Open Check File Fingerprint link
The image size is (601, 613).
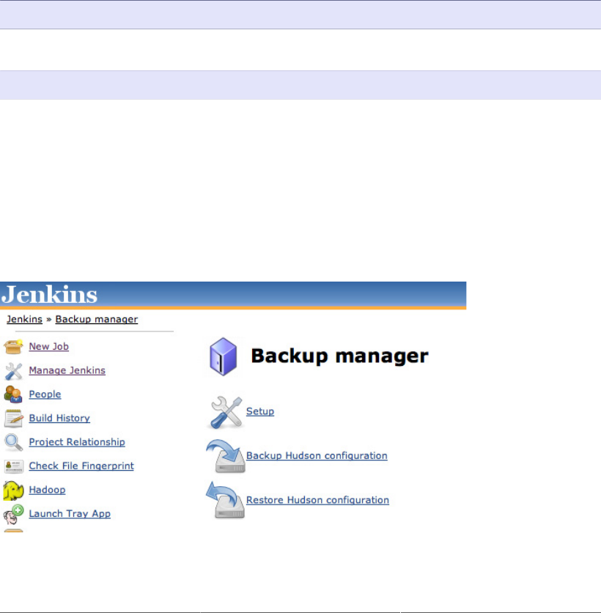coord(81,466)
